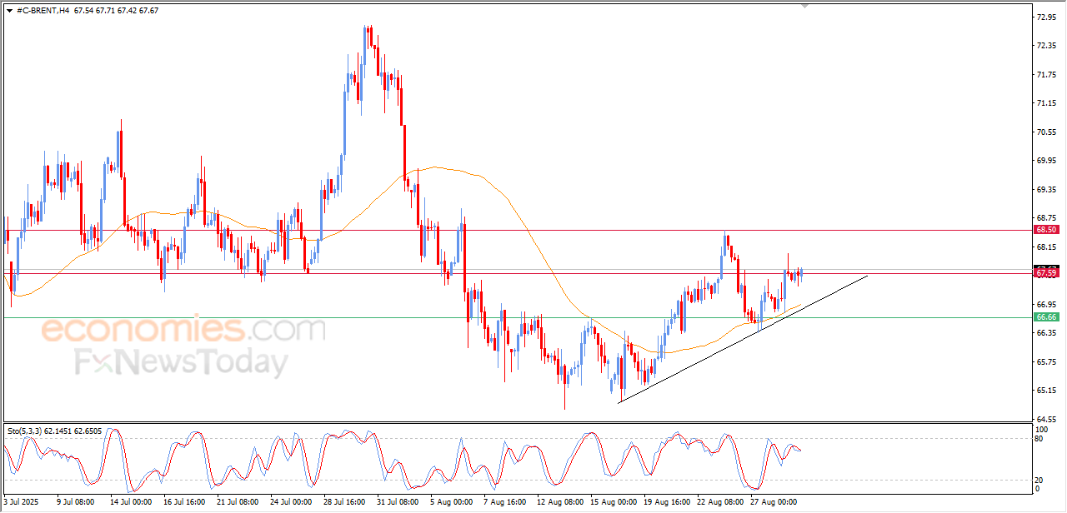The width and height of the screenshot is (1067, 513).
Task: Click the 28 Jul 16:00 time label
Action: [344, 502]
